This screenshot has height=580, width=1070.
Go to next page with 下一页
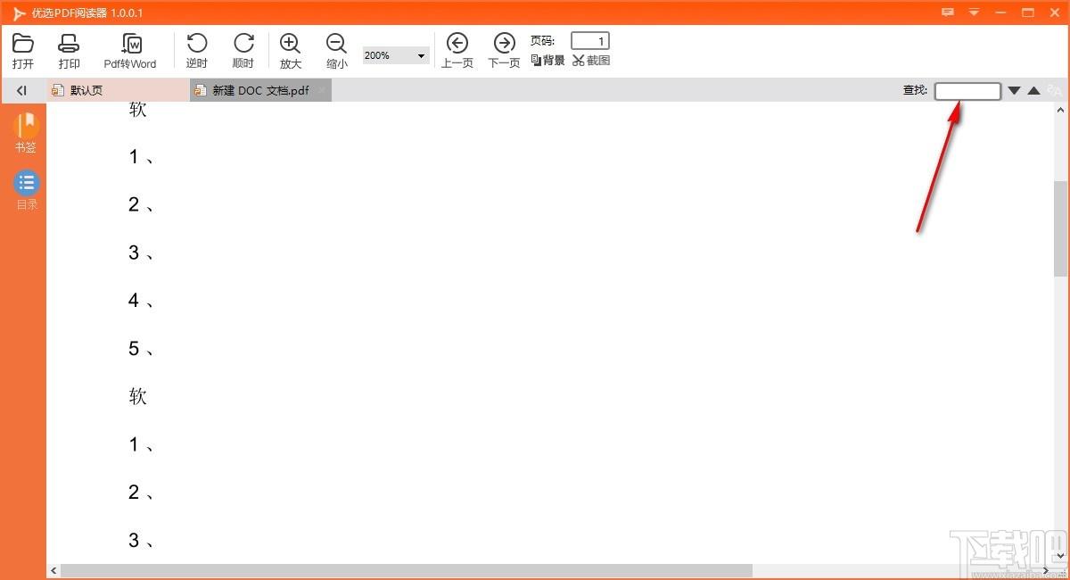[504, 51]
